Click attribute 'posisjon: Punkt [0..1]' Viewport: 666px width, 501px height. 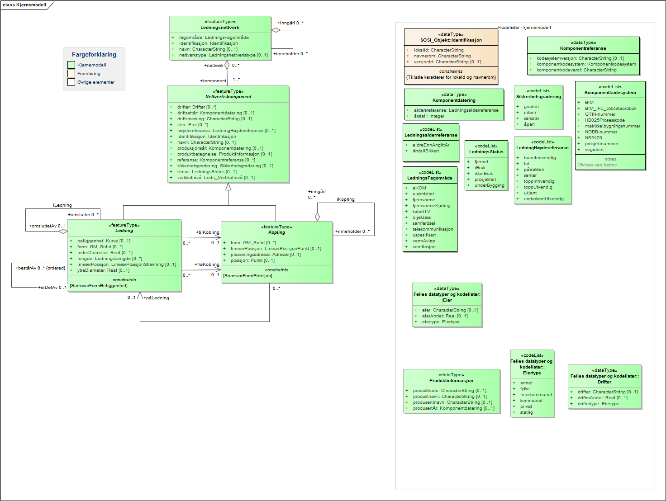[x=252, y=260]
